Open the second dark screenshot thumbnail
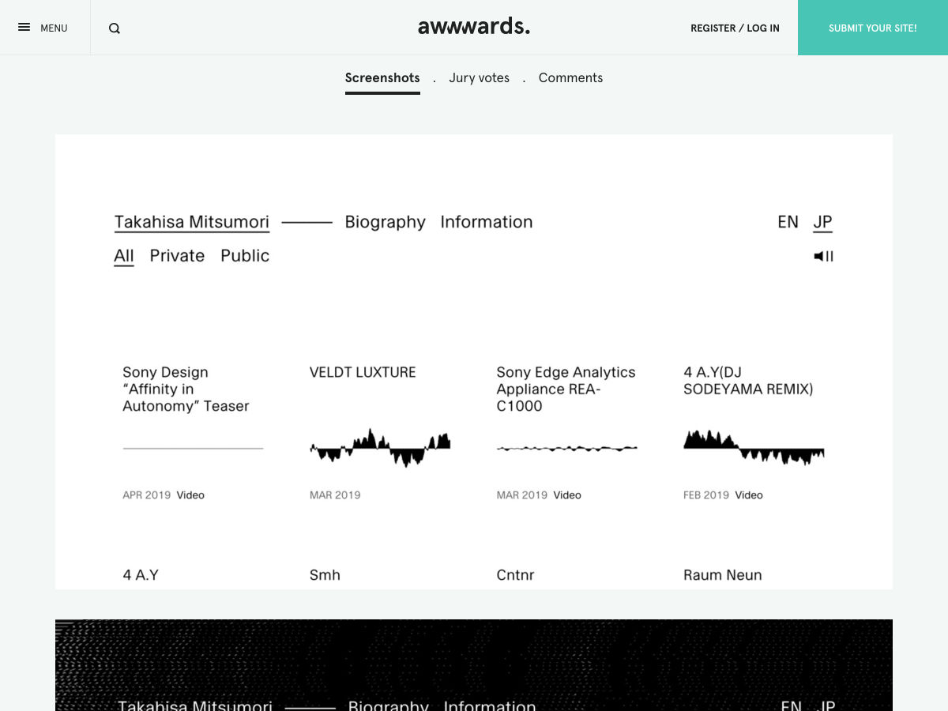The height and width of the screenshot is (711, 948). click(474, 665)
